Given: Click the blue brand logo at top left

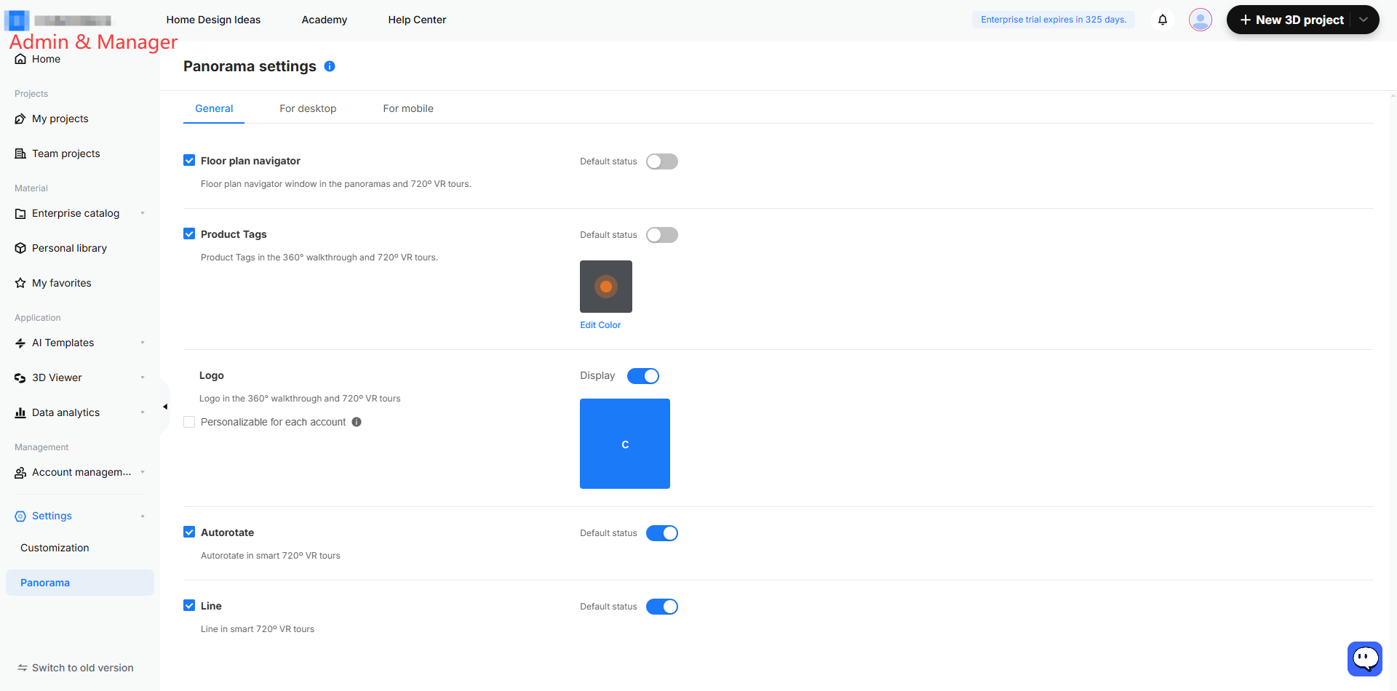Looking at the screenshot, I should pyautogui.click(x=17, y=20).
